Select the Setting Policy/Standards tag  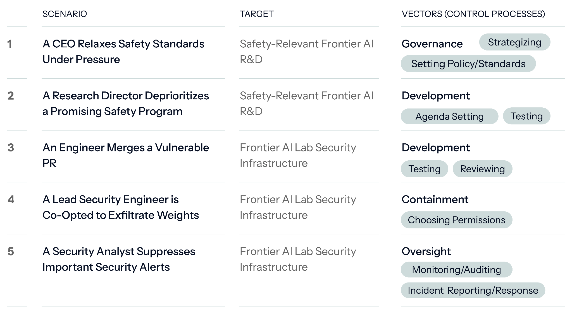pos(468,64)
